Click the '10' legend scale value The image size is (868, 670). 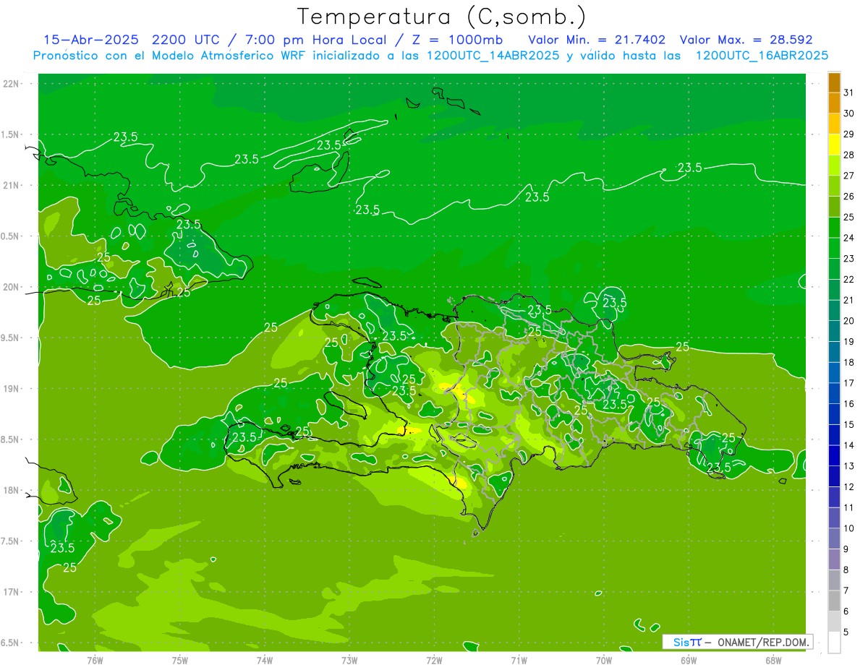[849, 528]
